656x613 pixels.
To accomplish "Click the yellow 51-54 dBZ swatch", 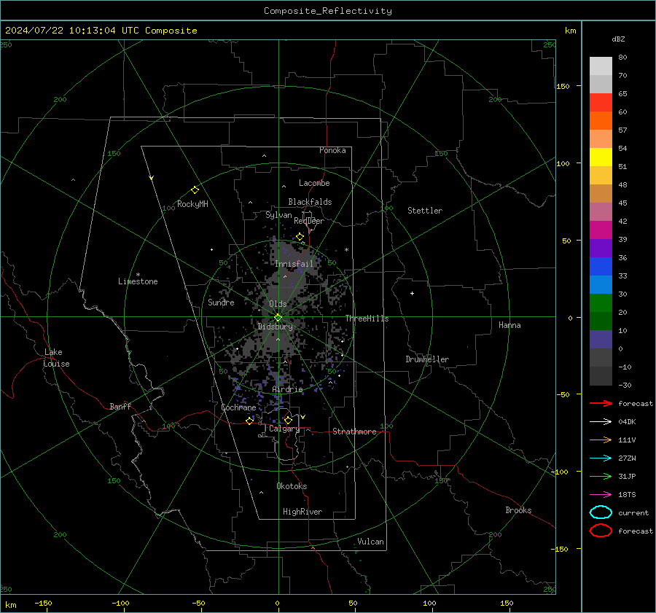I will tap(601, 157).
